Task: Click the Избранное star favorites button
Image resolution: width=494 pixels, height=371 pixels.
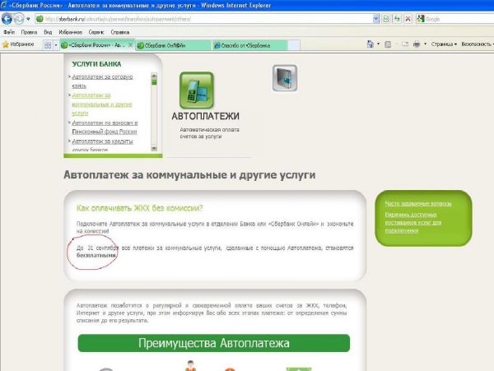Action: tap(18, 44)
